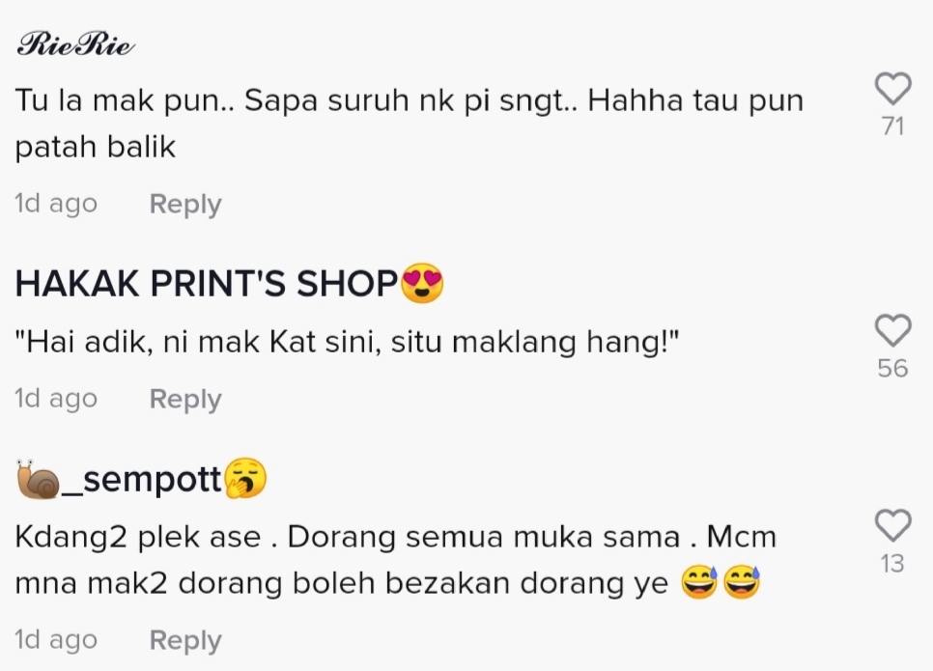
Task: Select comment text 'Tu la mak pun'
Action: (118, 100)
